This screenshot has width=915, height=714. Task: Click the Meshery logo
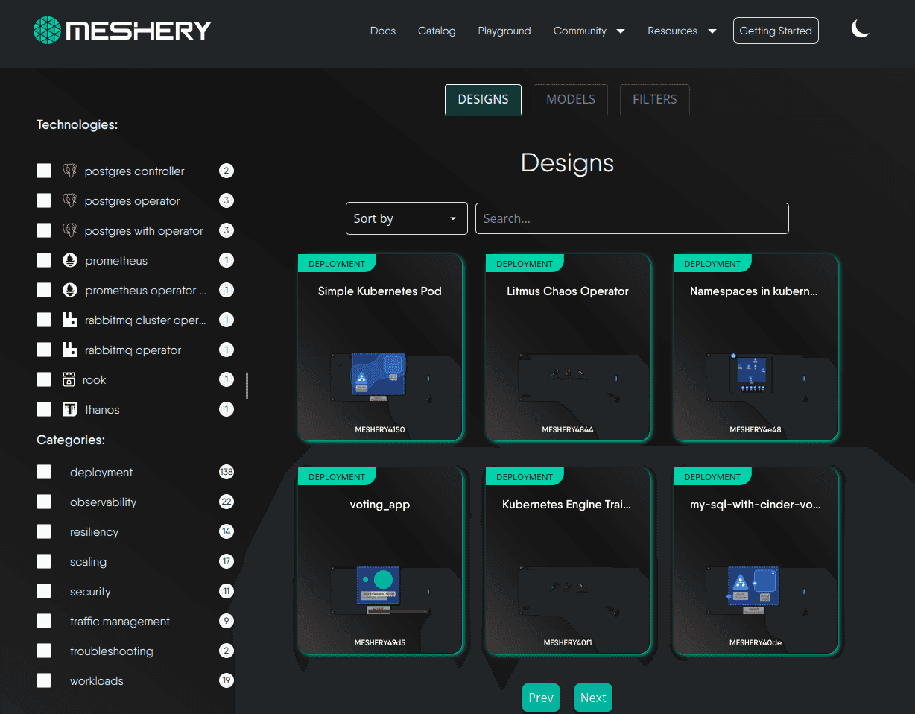tap(123, 30)
